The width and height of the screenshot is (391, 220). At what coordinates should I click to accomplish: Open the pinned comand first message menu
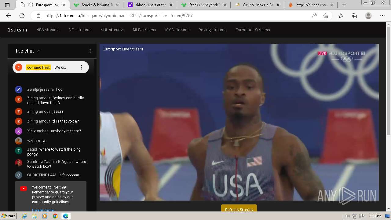81,67
